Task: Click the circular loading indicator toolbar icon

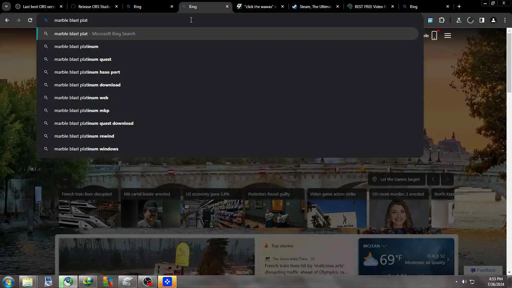Action: pos(470,20)
